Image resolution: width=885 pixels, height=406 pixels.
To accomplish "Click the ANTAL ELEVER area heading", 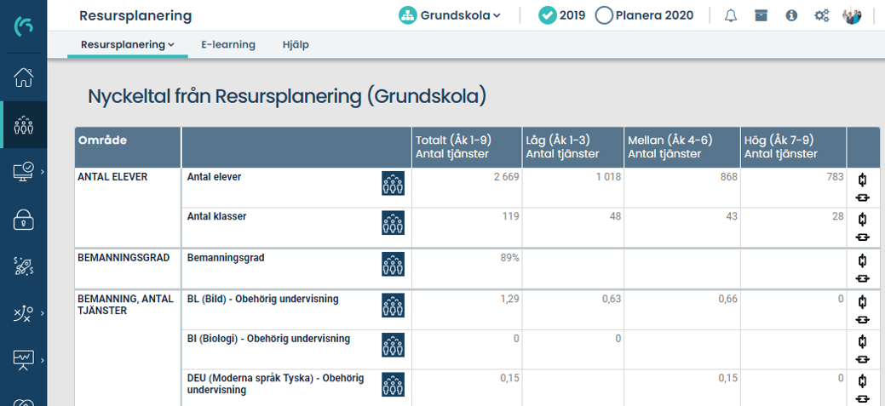I will 112,176.
